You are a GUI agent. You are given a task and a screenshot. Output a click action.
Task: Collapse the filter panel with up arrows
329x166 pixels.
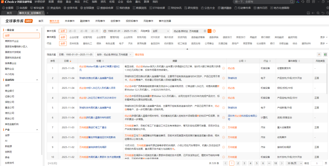(x=319, y=54)
